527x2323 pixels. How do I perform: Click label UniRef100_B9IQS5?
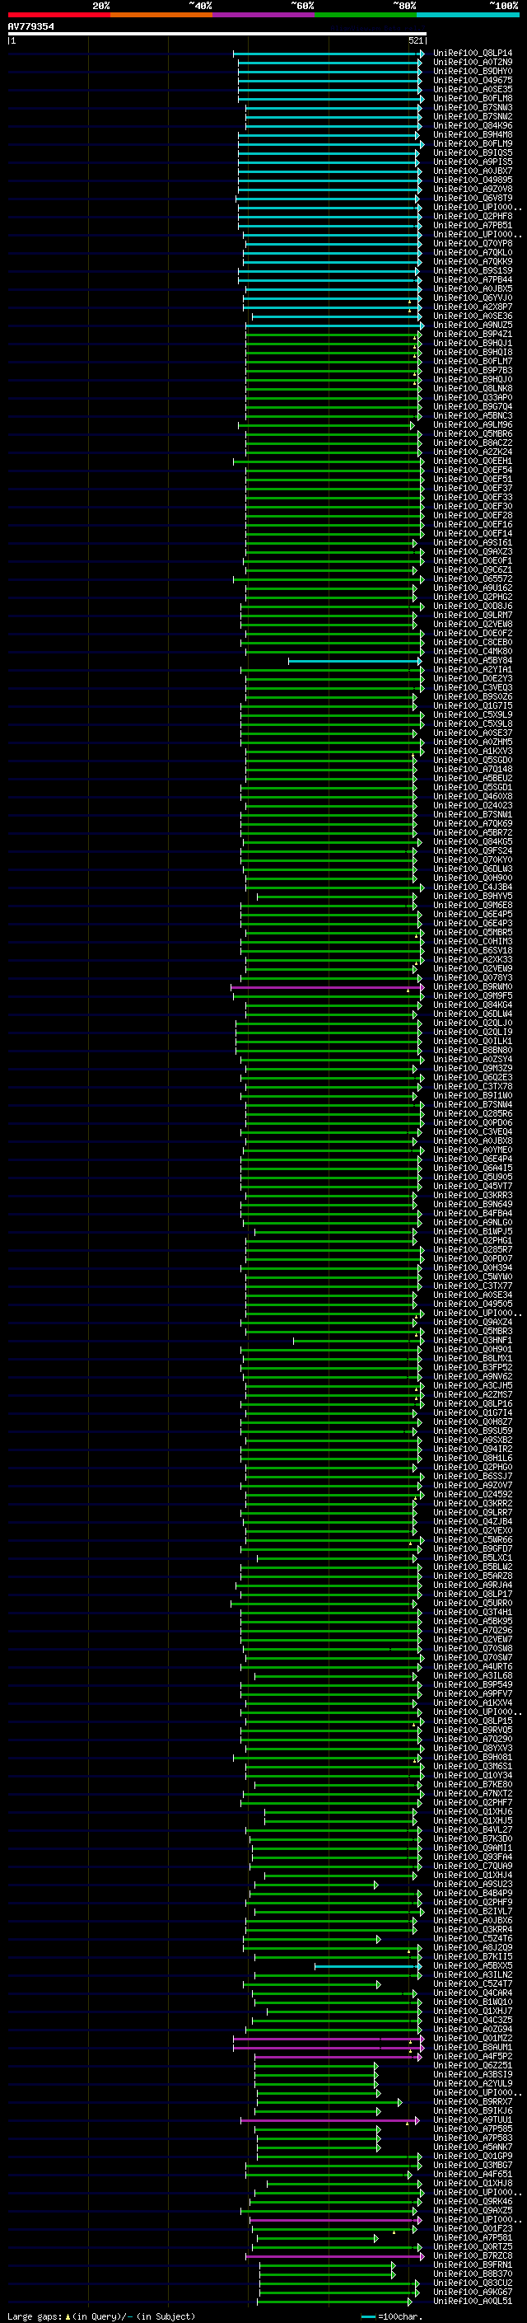coord(473,152)
